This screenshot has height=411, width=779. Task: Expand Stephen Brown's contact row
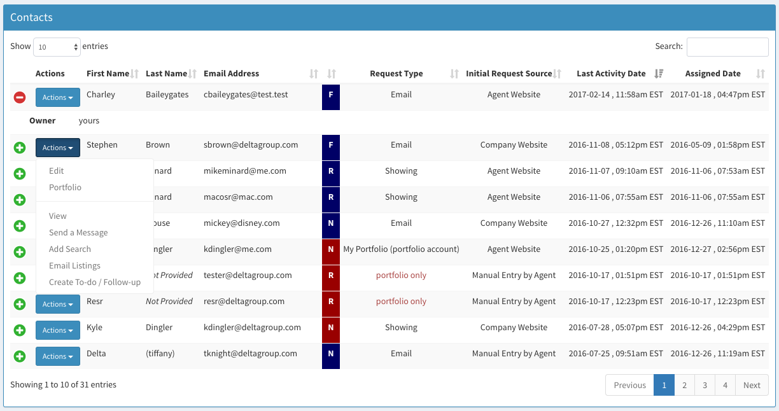point(20,147)
